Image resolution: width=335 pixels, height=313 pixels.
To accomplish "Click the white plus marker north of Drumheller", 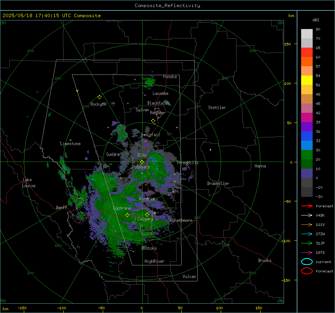I will pyautogui.click(x=210, y=150).
